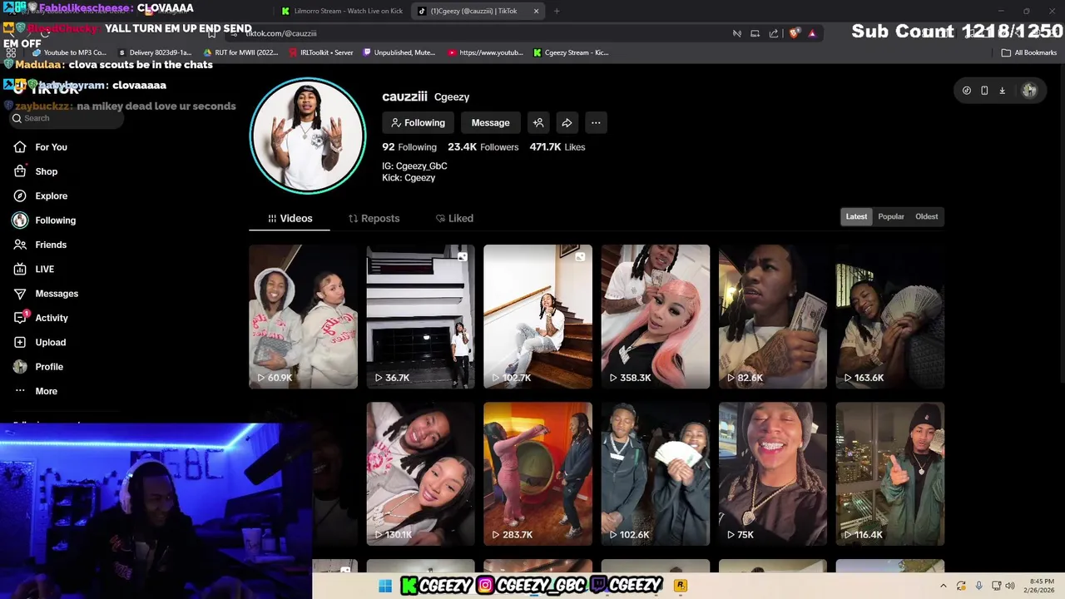Switch to the Liked tab
The height and width of the screenshot is (599, 1065).
pos(454,219)
